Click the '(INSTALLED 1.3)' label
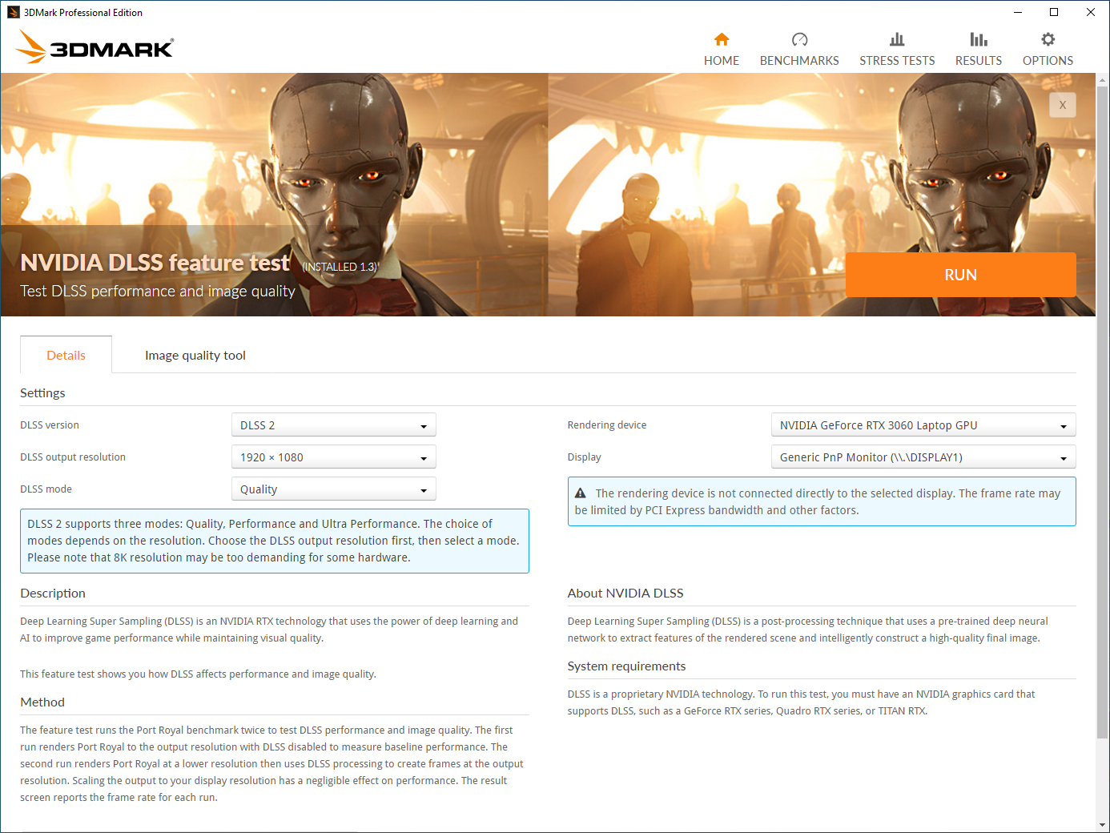The image size is (1110, 833). [x=340, y=267]
